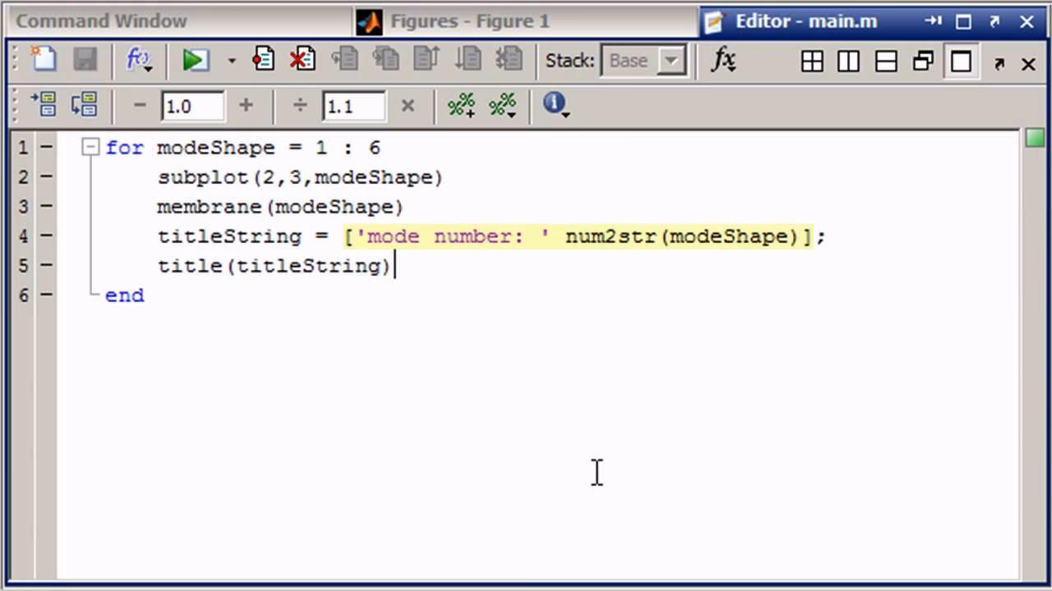Switch to top-bottom split layout

[x=884, y=60]
